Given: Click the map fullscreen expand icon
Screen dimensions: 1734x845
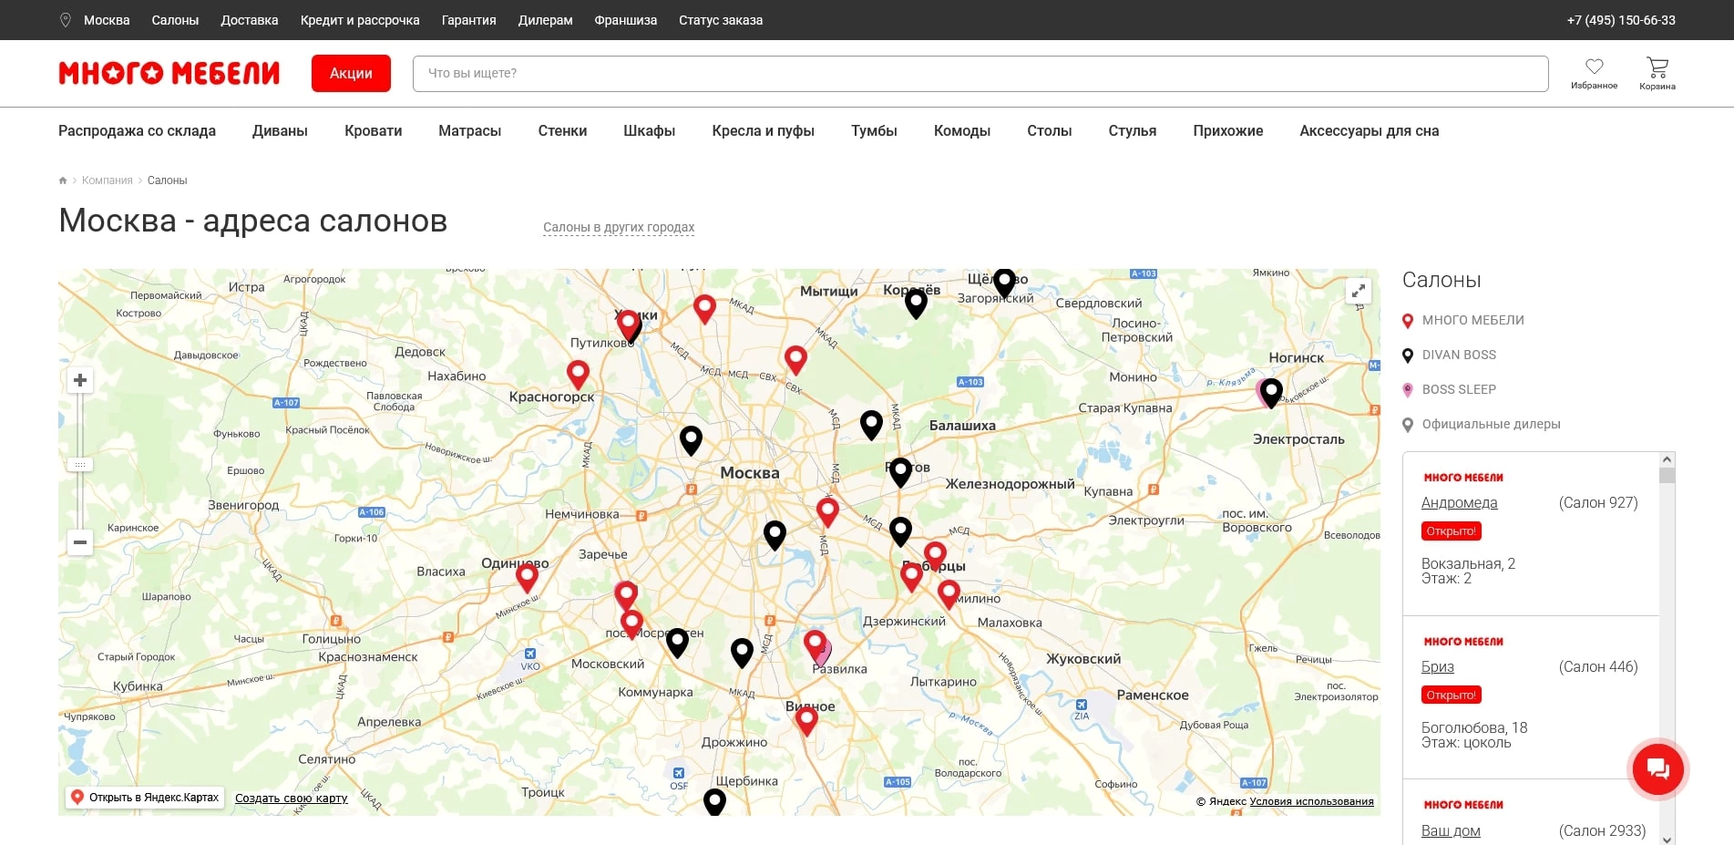Looking at the screenshot, I should point(1358,291).
